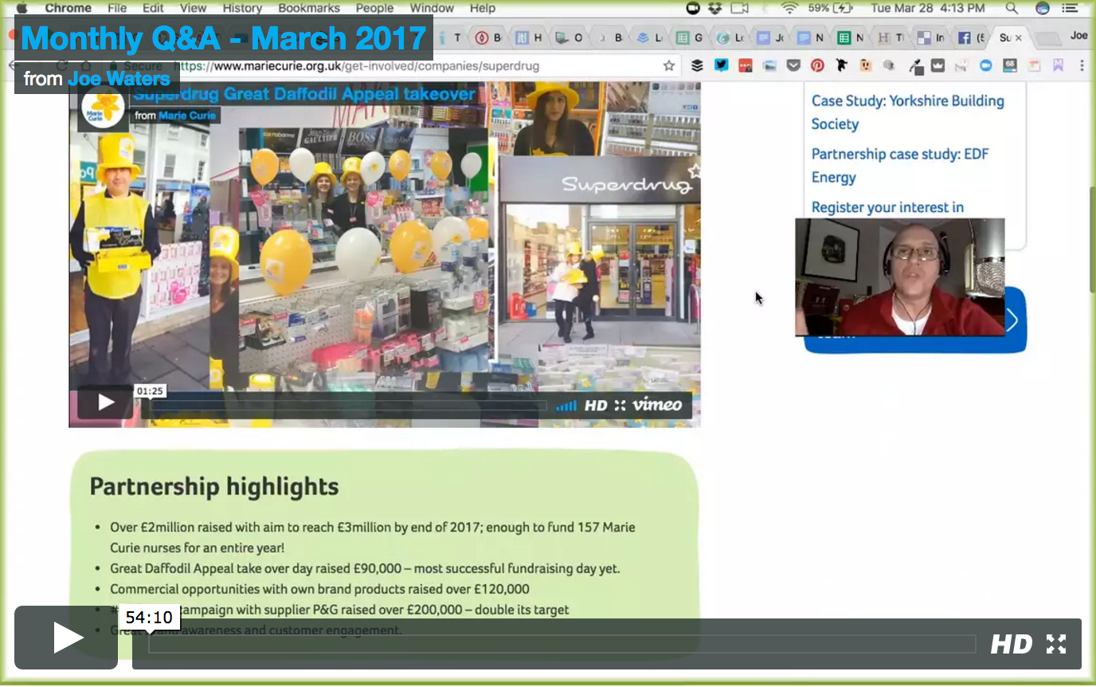Screen dimensions: 1096x687
Task: Open the Monthly Q&A - March 2017 title link
Action: pos(224,38)
